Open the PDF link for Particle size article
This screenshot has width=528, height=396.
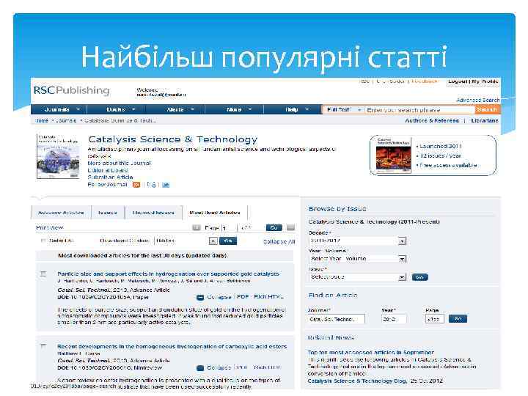(x=243, y=297)
